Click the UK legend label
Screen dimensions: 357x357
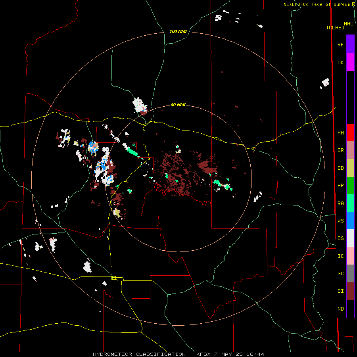click(x=340, y=62)
